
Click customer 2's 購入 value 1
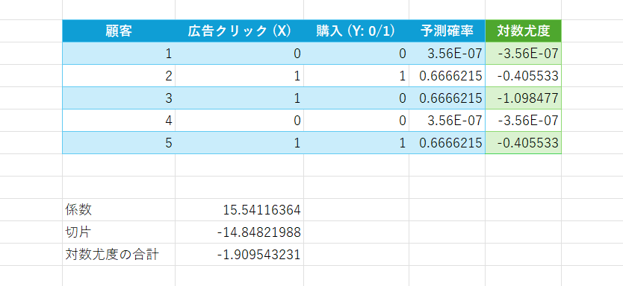[356, 76]
